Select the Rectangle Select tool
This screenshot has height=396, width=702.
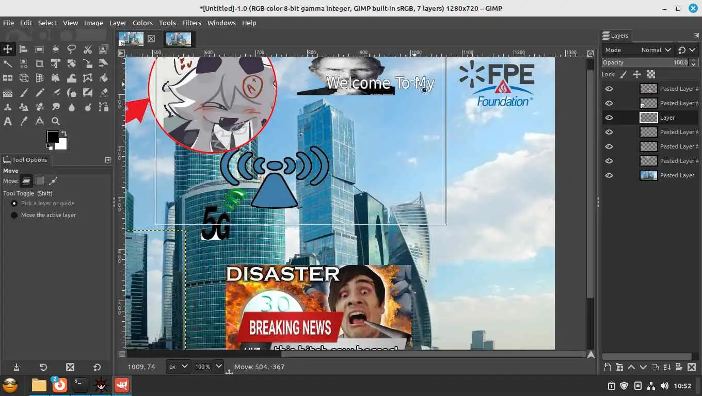pos(39,49)
